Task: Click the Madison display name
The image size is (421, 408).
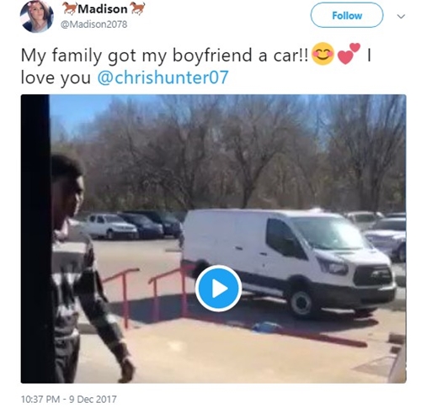Action: pos(103,8)
